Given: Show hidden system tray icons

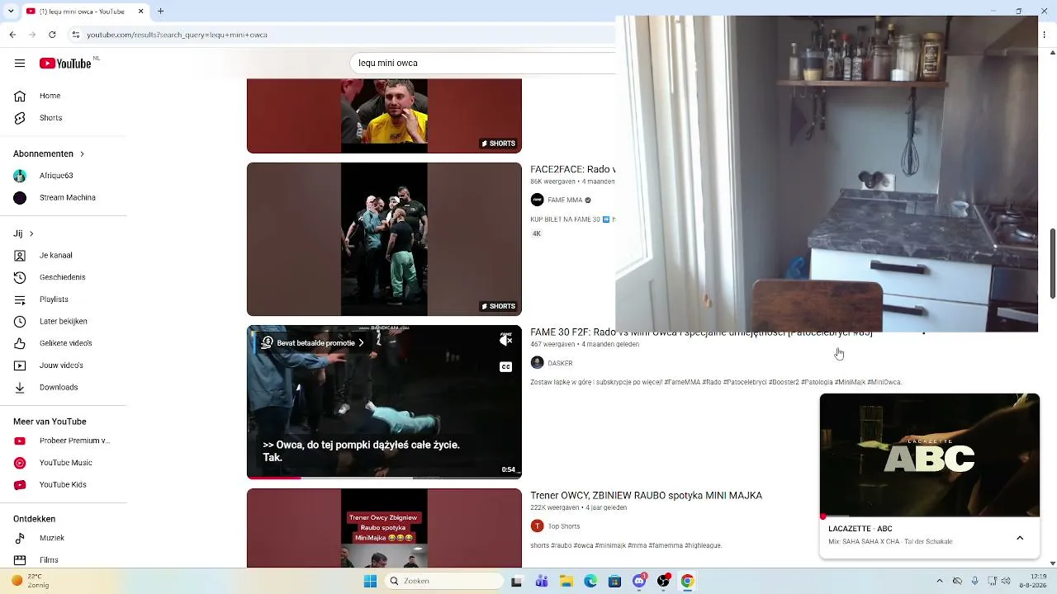Looking at the screenshot, I should (941, 581).
